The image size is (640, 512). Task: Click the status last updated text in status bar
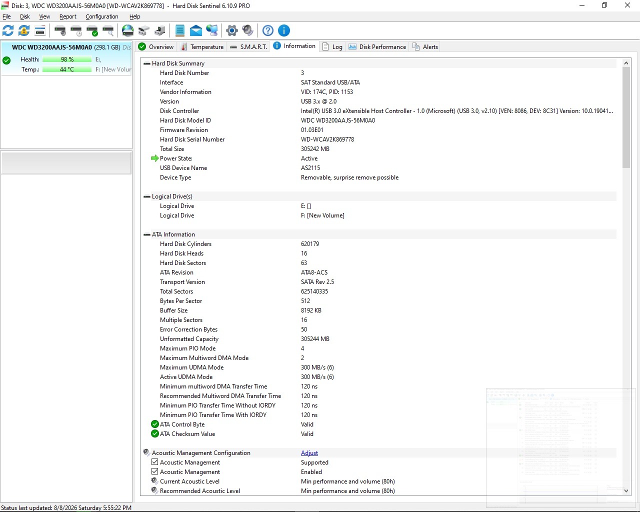click(66, 508)
